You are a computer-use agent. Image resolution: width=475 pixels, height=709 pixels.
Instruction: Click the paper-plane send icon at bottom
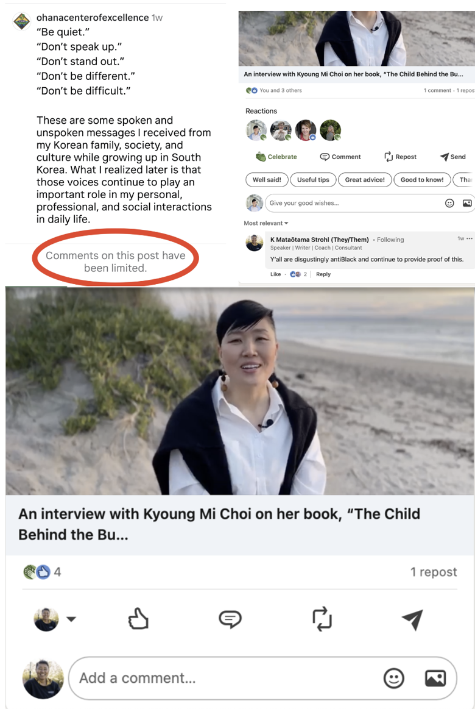click(x=413, y=619)
